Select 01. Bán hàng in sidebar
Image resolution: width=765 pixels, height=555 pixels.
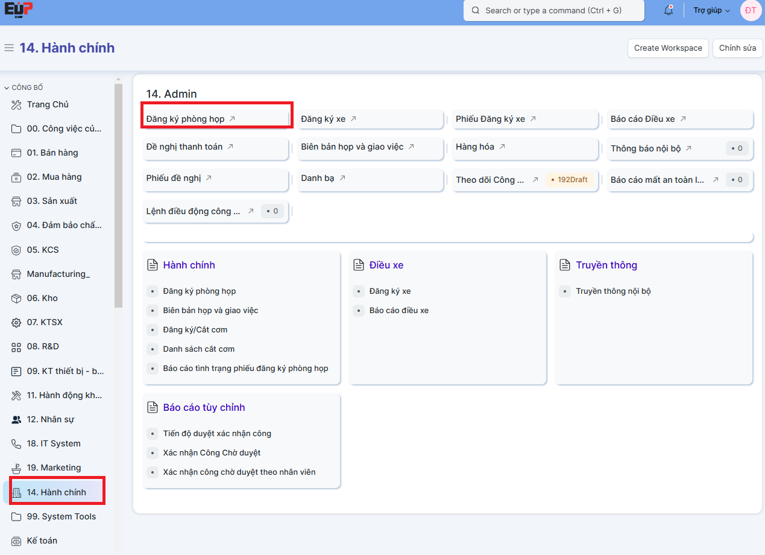pos(52,153)
